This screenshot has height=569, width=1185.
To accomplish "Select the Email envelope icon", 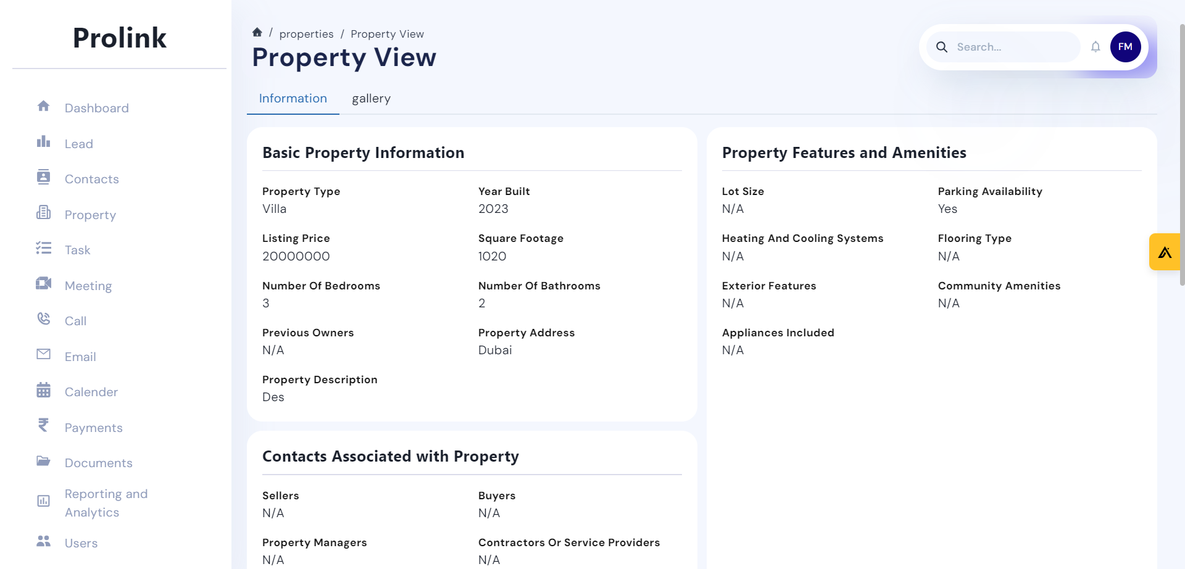I will 43,354.
